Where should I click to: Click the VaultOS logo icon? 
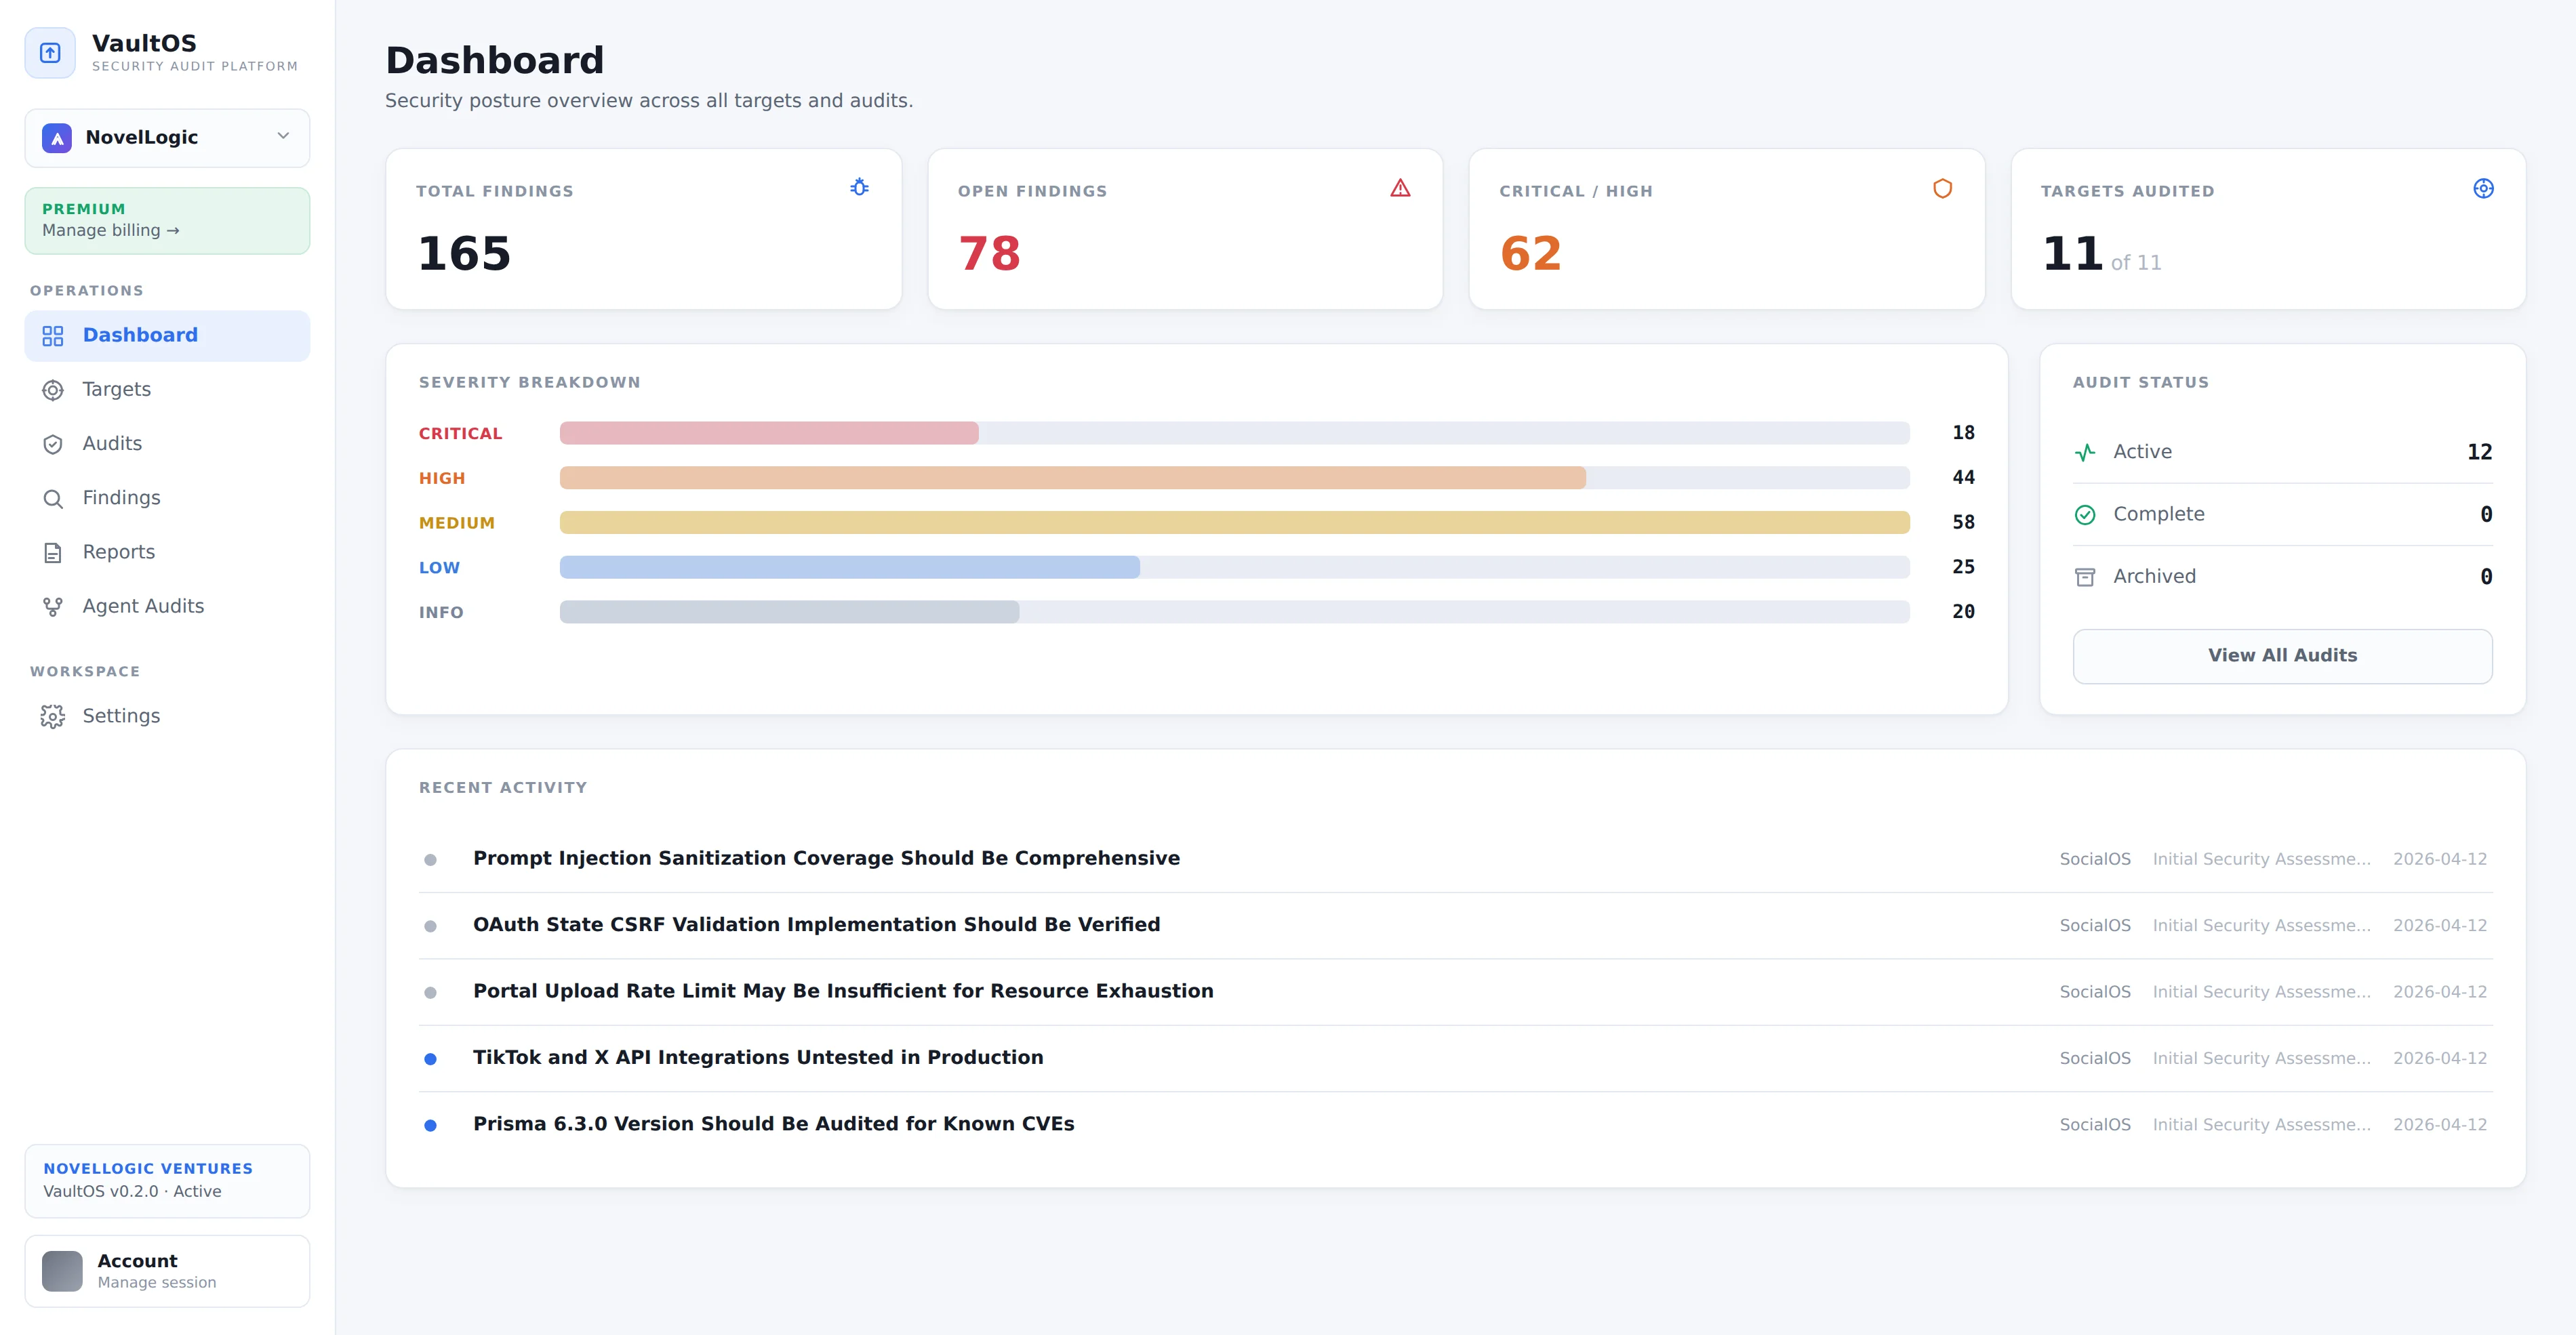pyautogui.click(x=50, y=53)
